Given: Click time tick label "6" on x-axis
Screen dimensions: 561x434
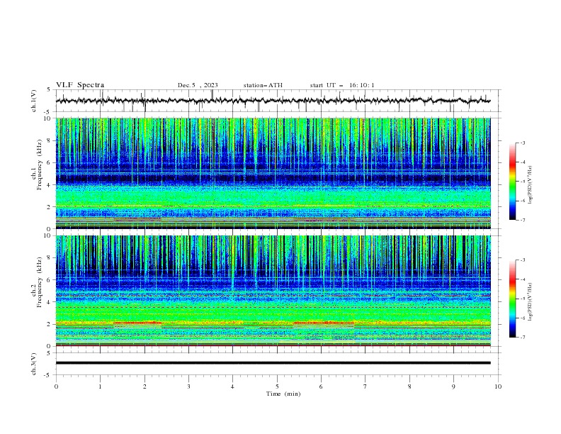Looking at the screenshot, I should [x=321, y=386].
